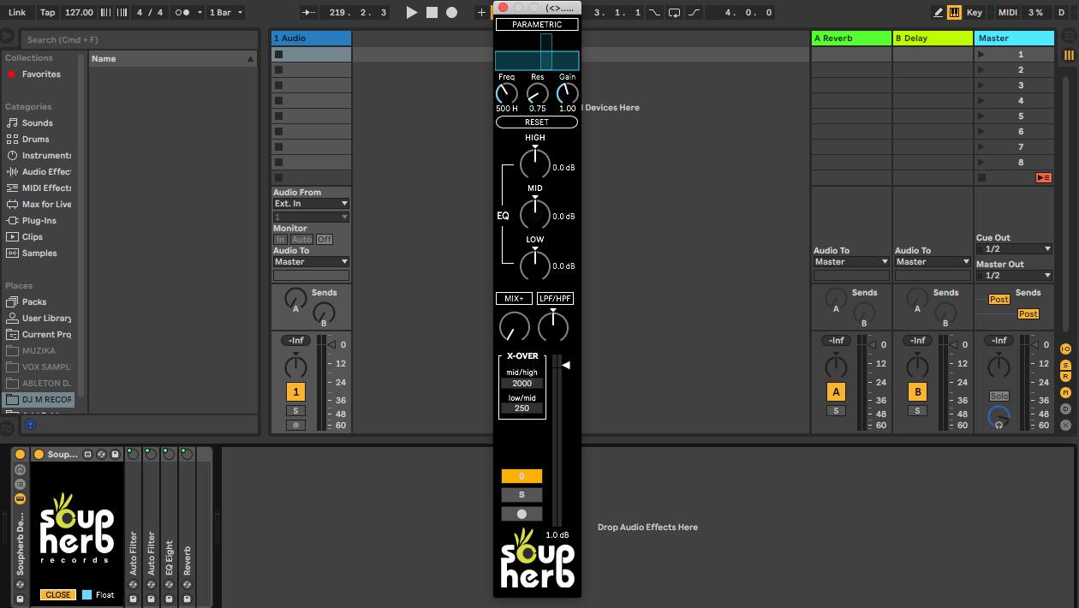Screen dimensions: 1079x608
Task: Stop the transport playback
Action: click(x=432, y=12)
